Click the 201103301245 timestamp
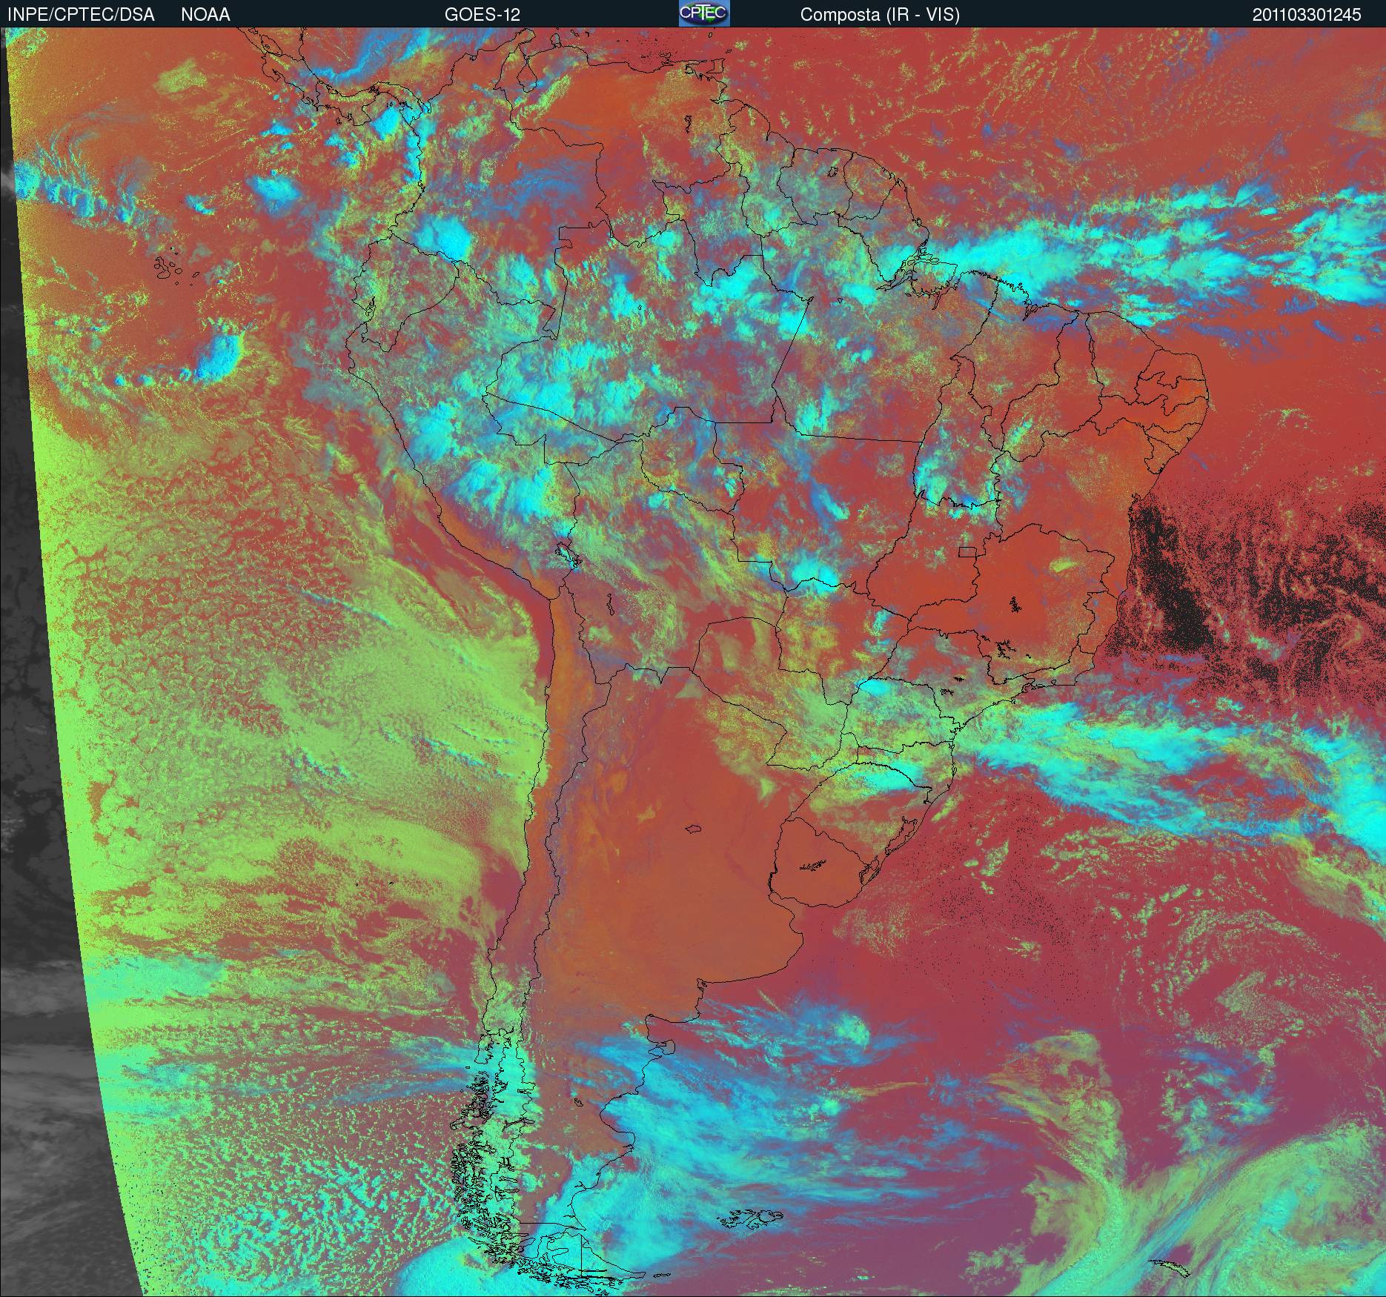This screenshot has width=1386, height=1297. tap(1307, 15)
